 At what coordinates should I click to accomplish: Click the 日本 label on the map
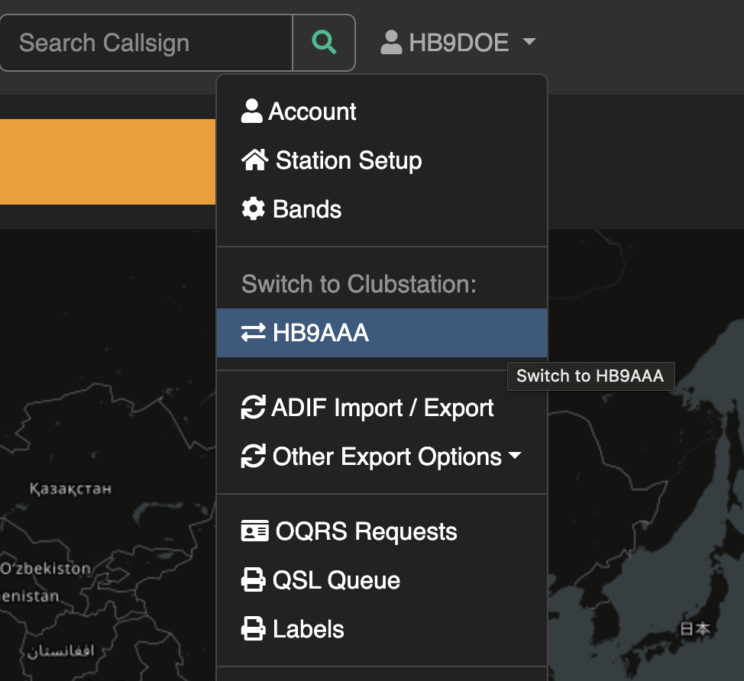pyautogui.click(x=694, y=629)
